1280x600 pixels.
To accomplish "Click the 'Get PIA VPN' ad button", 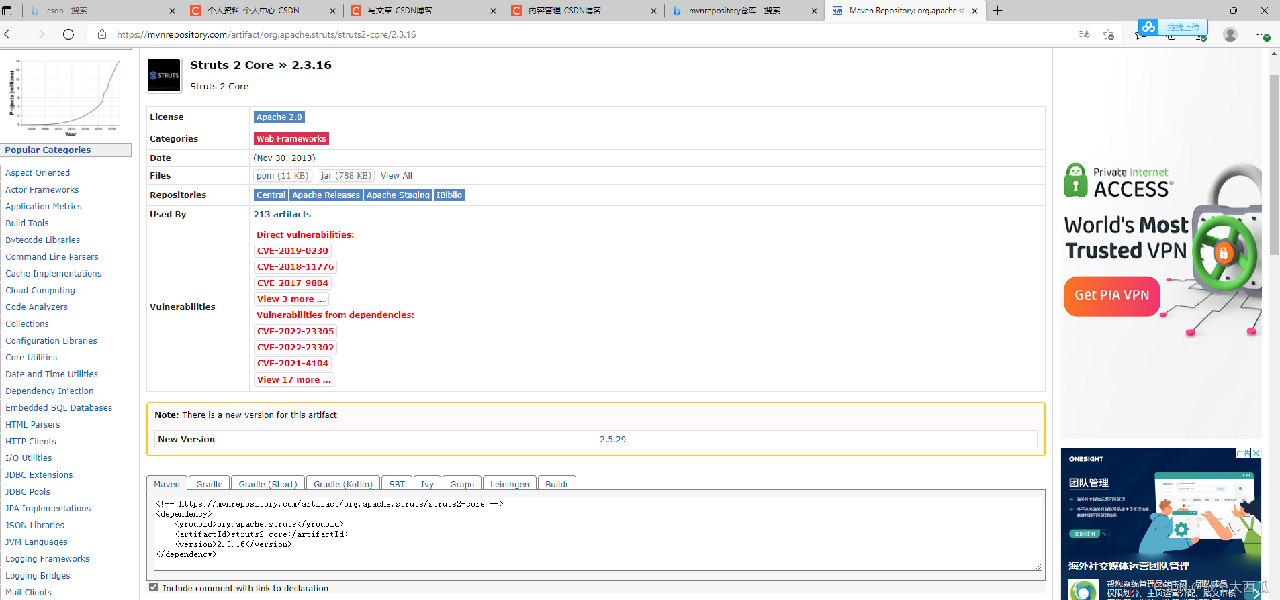I will pos(1111,295).
